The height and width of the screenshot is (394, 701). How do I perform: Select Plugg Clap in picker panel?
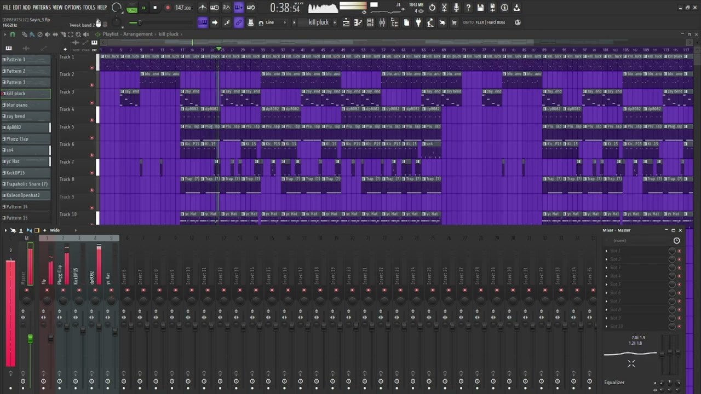point(26,139)
